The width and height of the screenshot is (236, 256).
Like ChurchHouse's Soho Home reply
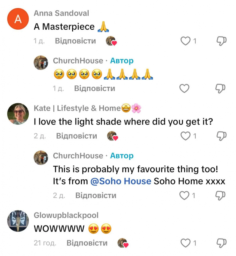click(x=184, y=195)
